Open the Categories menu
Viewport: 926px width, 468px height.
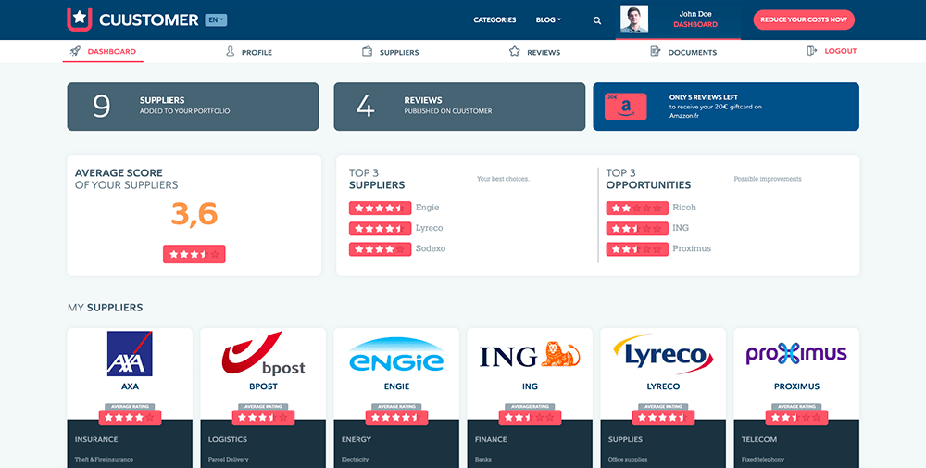[x=494, y=19]
